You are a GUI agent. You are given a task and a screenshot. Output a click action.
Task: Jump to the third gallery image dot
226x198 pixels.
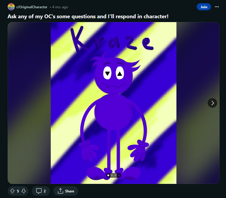pos(115,175)
